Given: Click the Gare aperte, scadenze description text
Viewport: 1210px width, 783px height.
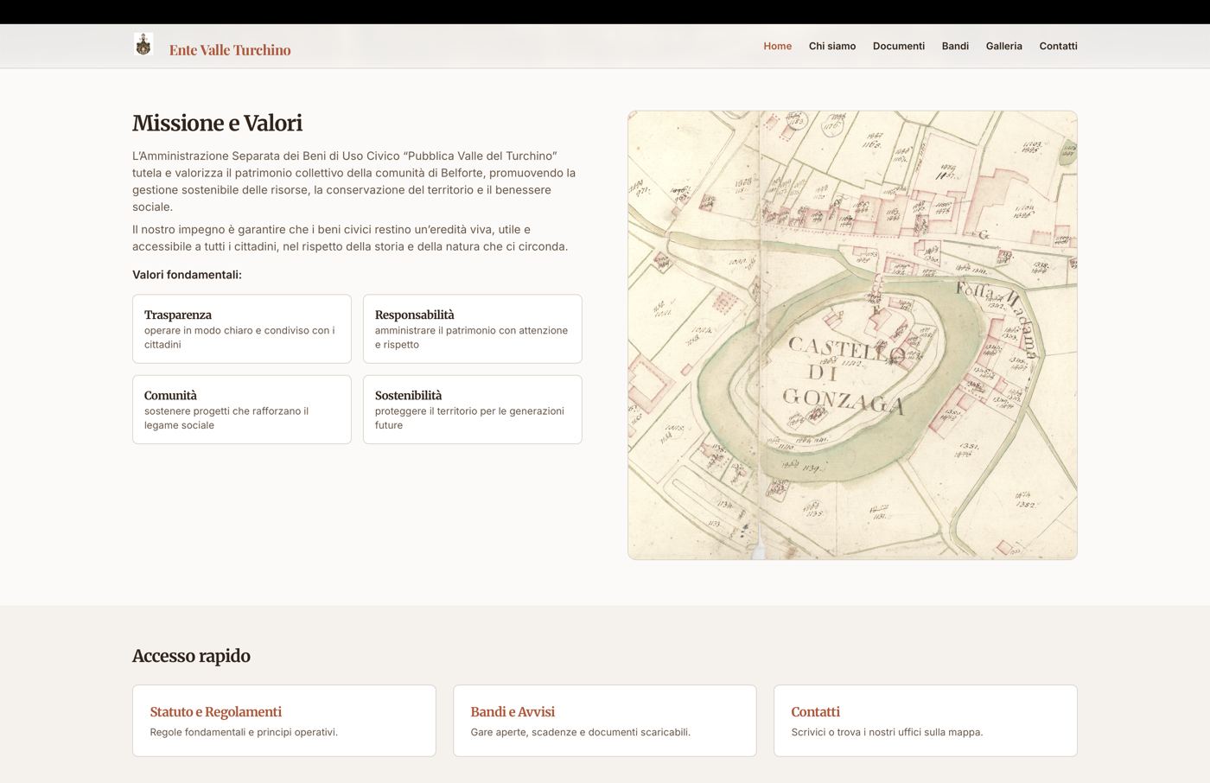Looking at the screenshot, I should pyautogui.click(x=581, y=732).
